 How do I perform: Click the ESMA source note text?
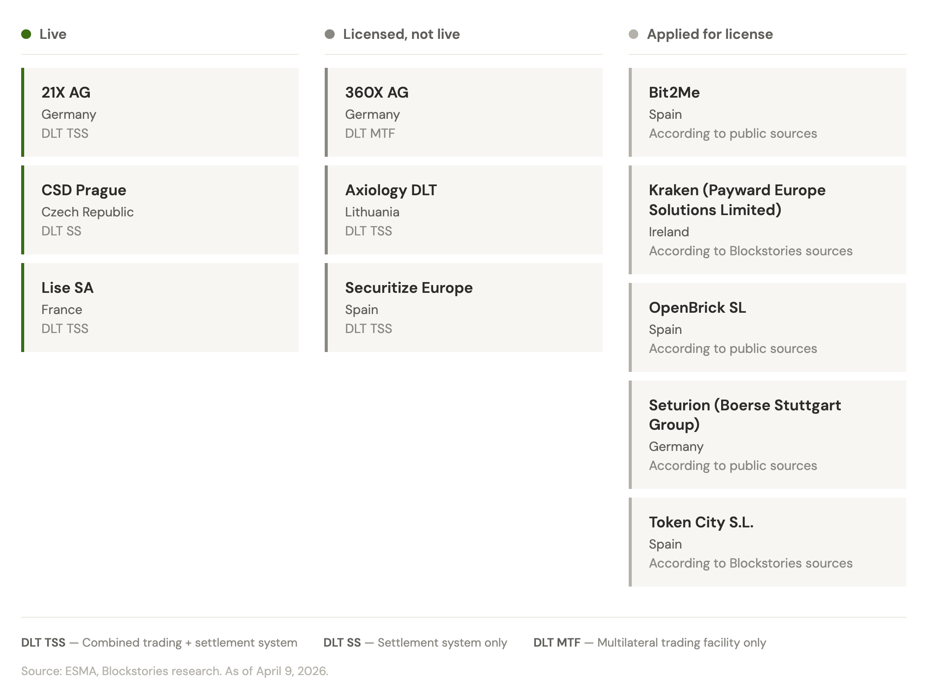174,671
